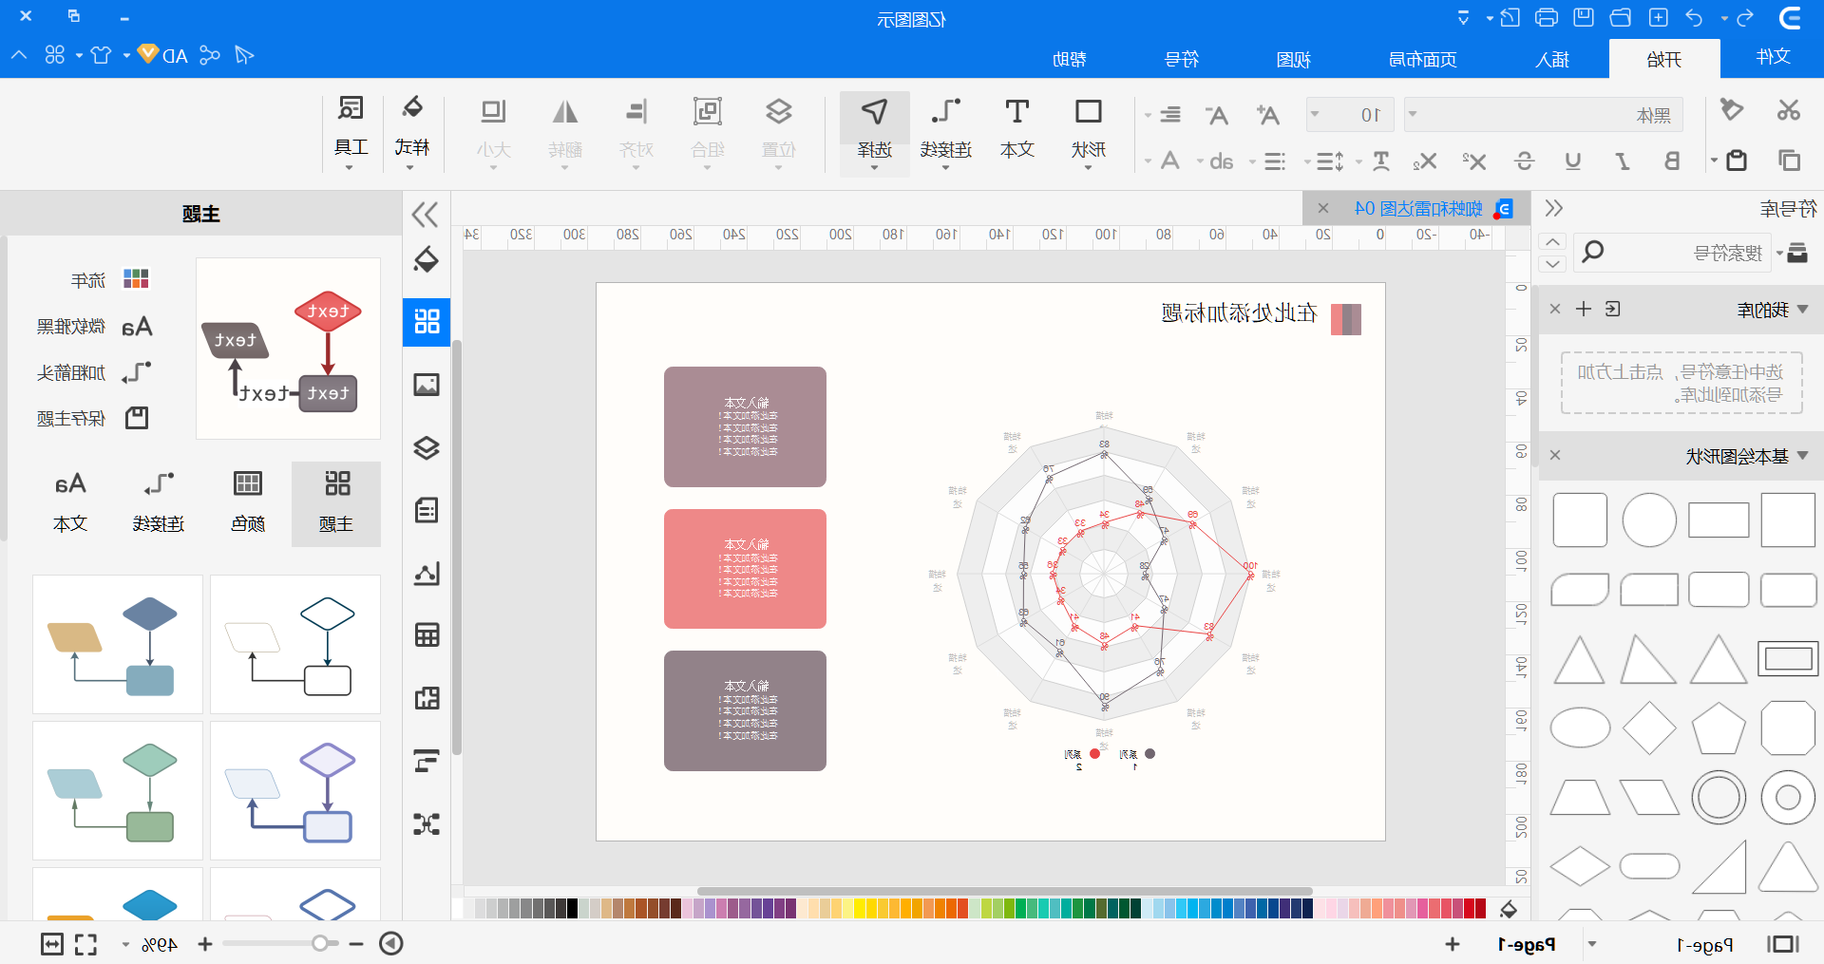This screenshot has height=964, width=1824.
Task: Add a new page with plus button
Action: (1452, 944)
